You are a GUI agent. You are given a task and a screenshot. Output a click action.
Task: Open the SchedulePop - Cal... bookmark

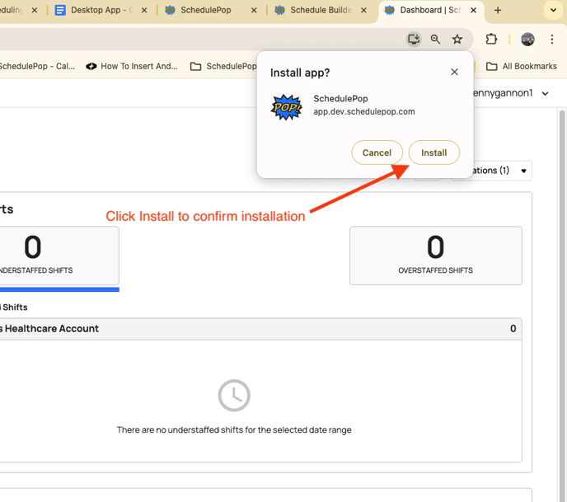(37, 66)
